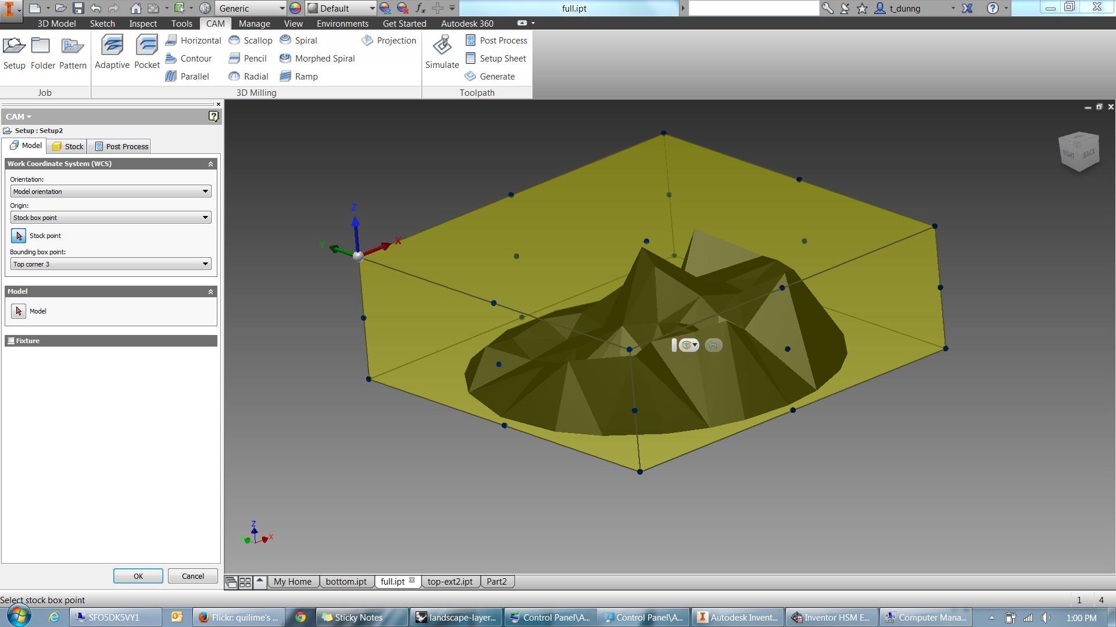Close the full.ipt document tab
Image resolution: width=1116 pixels, height=627 pixels.
pos(412,581)
